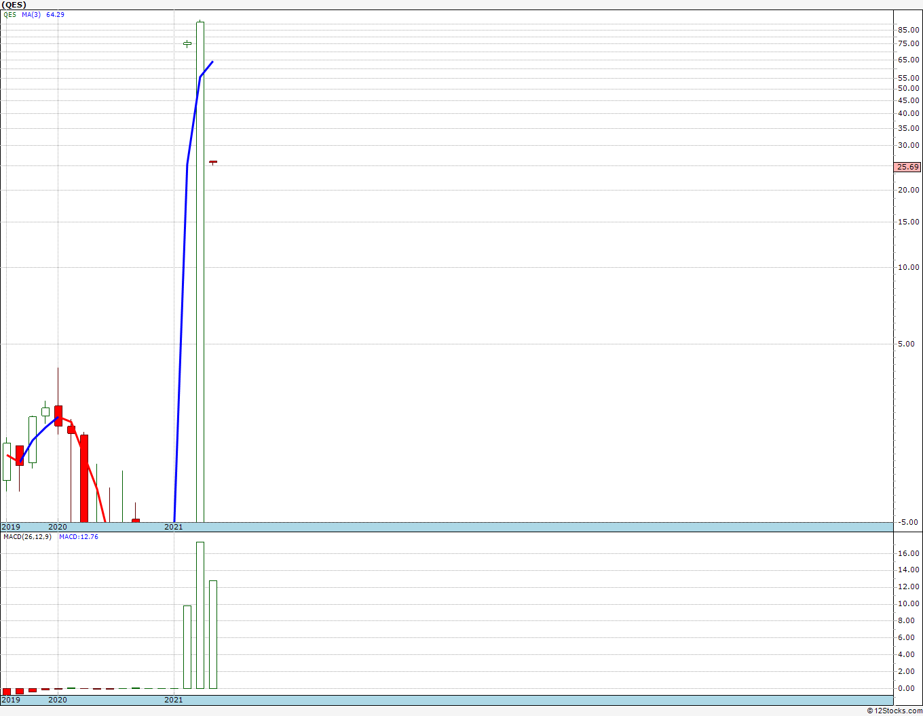923x716 pixels.
Task: Click the 45.00 price axis label
Action: tap(908, 100)
